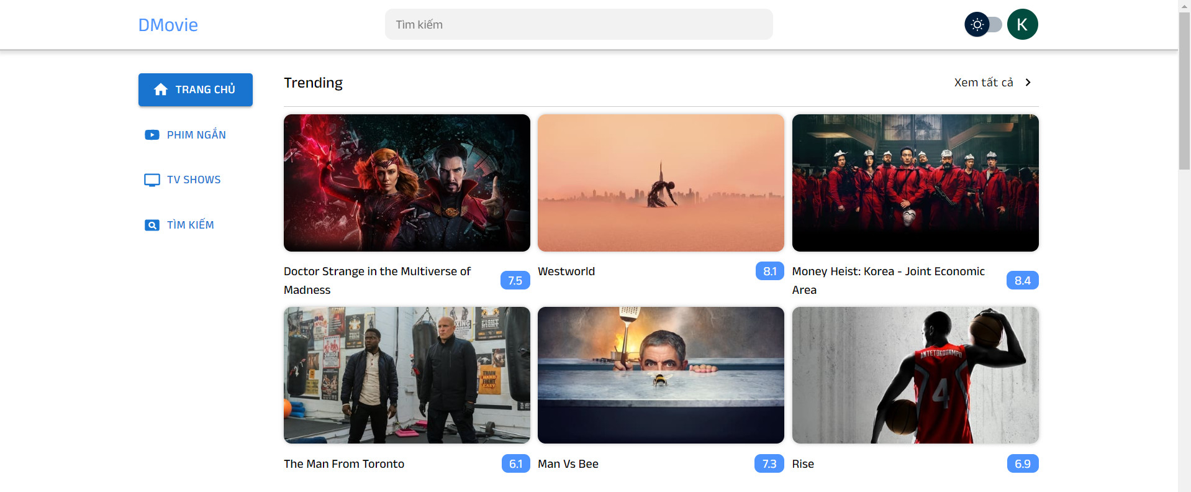Viewport: 1191px width, 492px height.
Task: Click the 8.1 rating badge
Action: coord(769,271)
